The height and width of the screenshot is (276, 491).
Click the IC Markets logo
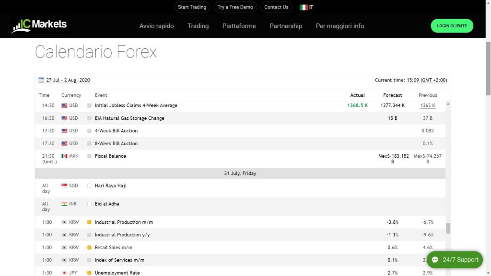tap(39, 25)
